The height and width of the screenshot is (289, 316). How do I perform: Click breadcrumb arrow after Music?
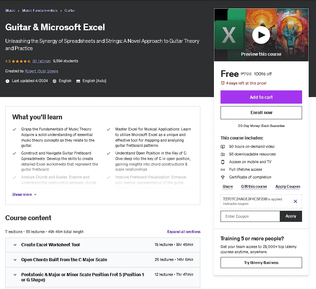pos(18,11)
